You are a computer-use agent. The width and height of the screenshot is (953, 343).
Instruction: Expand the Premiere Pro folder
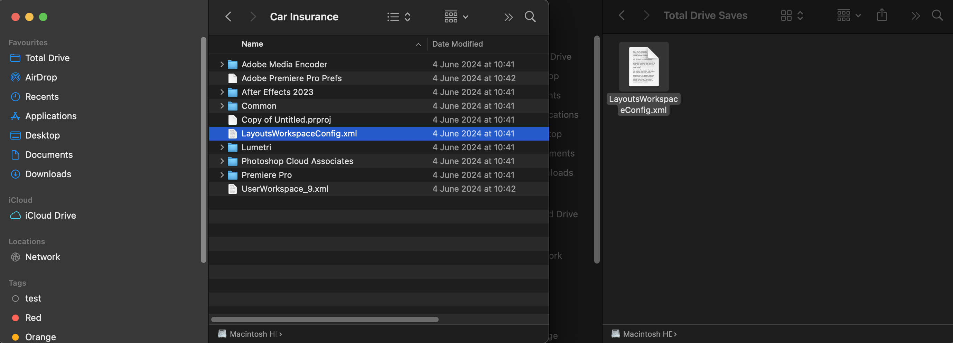[x=222, y=175]
